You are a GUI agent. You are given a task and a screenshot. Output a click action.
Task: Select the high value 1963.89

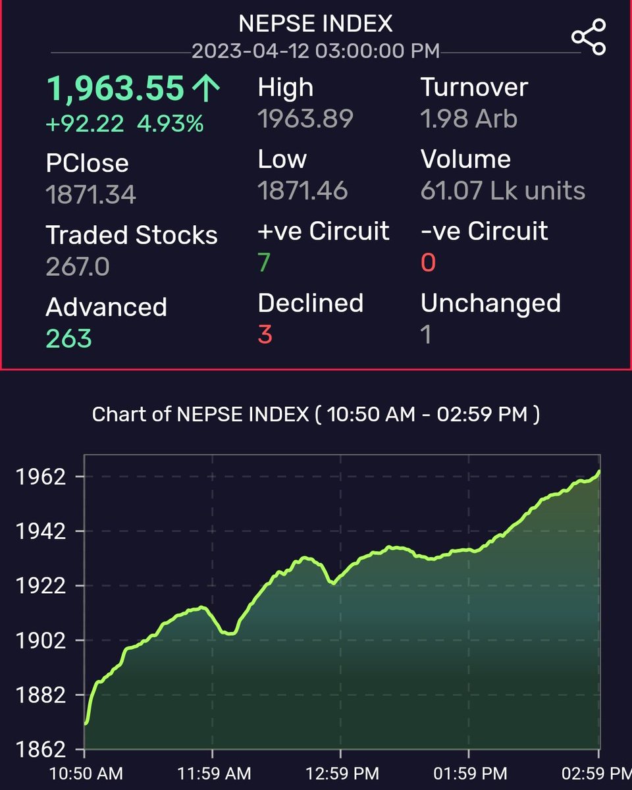[305, 119]
